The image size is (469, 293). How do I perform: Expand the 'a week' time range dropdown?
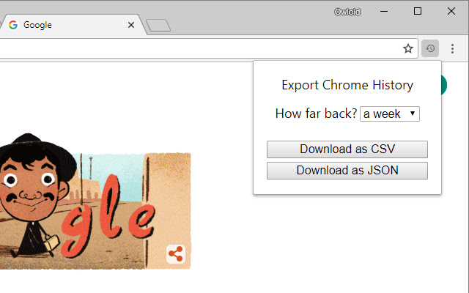(390, 114)
